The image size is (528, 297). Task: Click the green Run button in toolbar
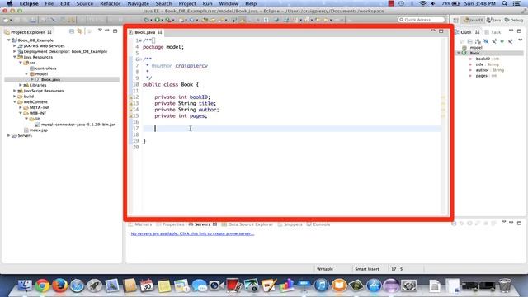point(157,20)
